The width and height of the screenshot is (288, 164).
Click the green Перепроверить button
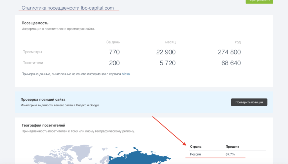259,1
